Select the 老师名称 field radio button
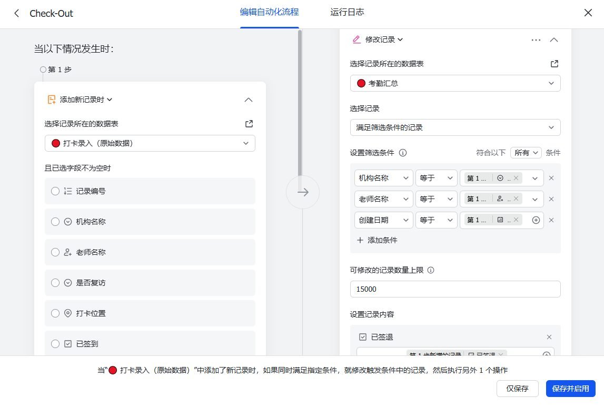The height and width of the screenshot is (407, 604). [x=55, y=252]
